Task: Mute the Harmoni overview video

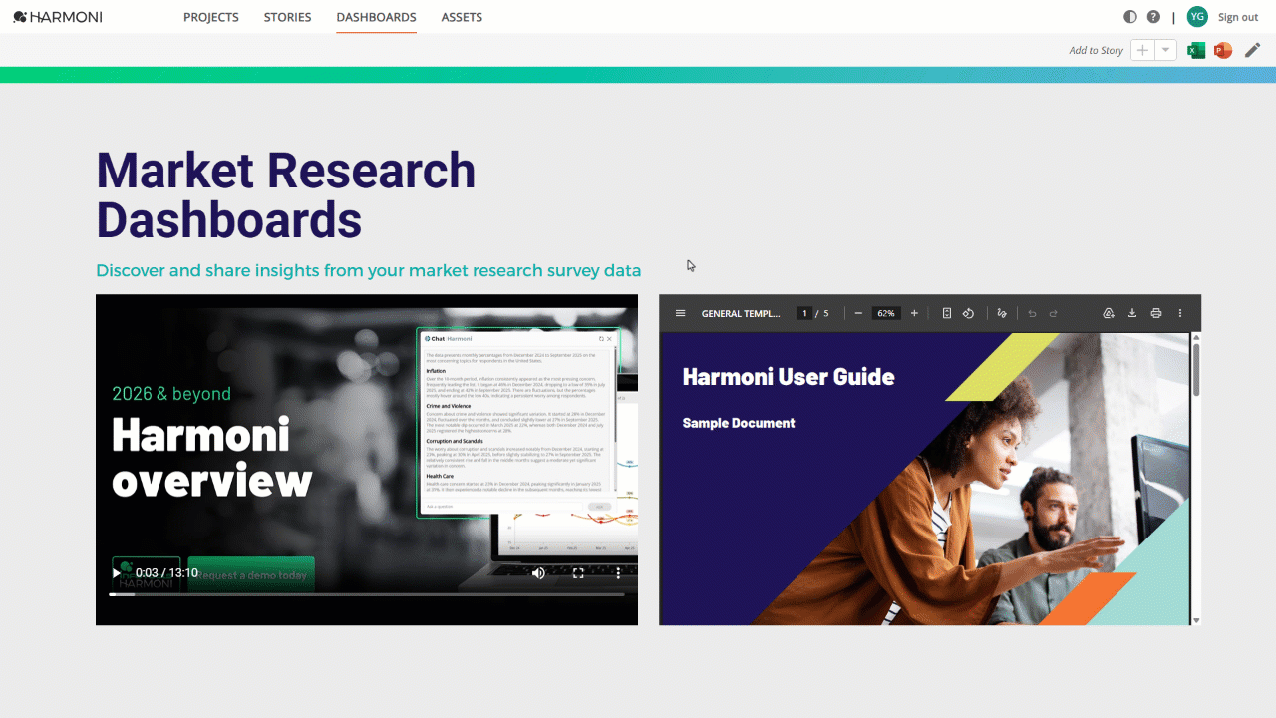Action: point(538,573)
